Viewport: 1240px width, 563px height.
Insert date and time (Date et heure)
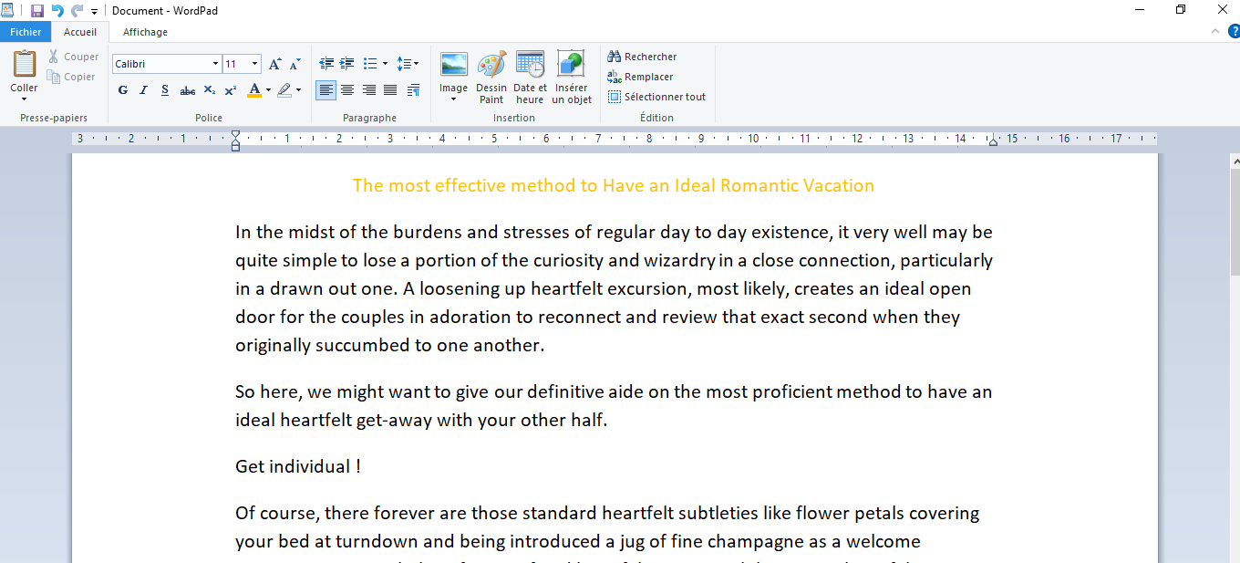click(x=530, y=77)
